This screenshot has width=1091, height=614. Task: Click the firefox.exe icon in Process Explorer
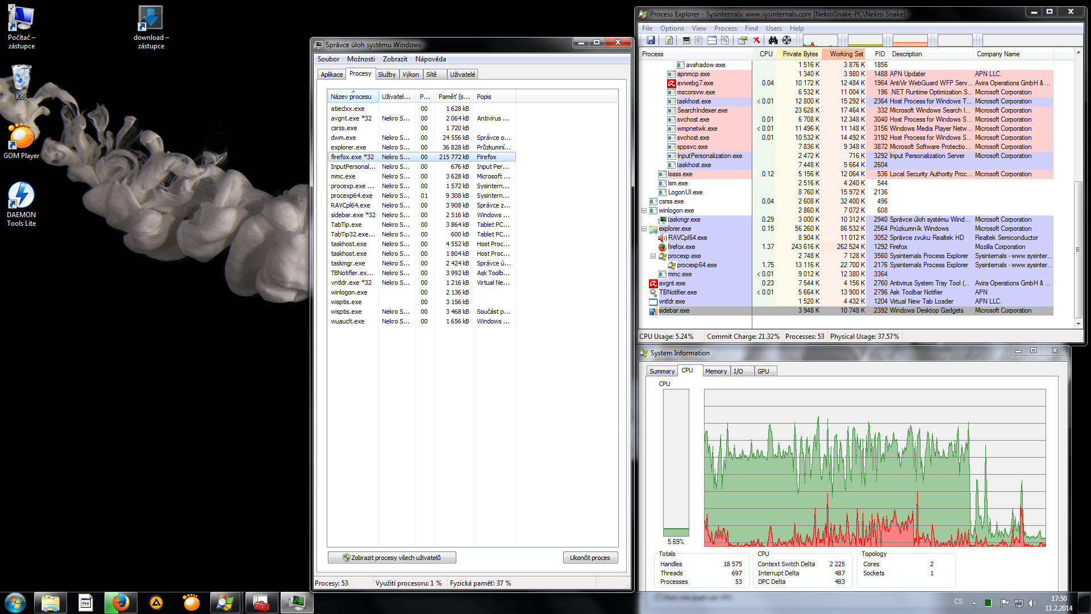(662, 247)
